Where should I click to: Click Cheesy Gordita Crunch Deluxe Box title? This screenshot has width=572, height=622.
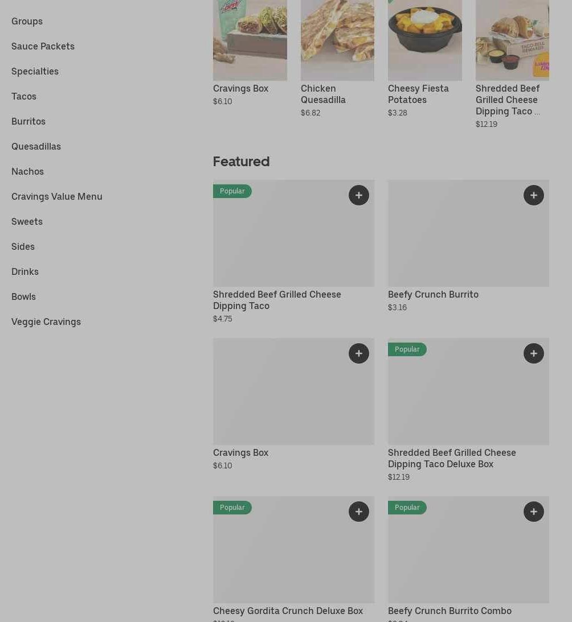point(288,611)
